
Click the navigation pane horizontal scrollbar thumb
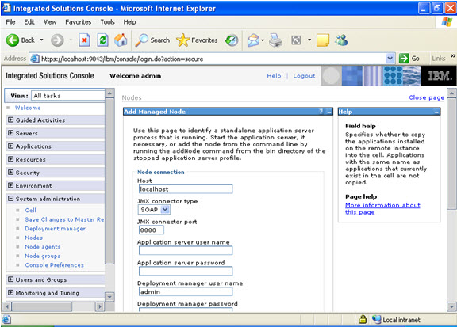click(x=42, y=306)
